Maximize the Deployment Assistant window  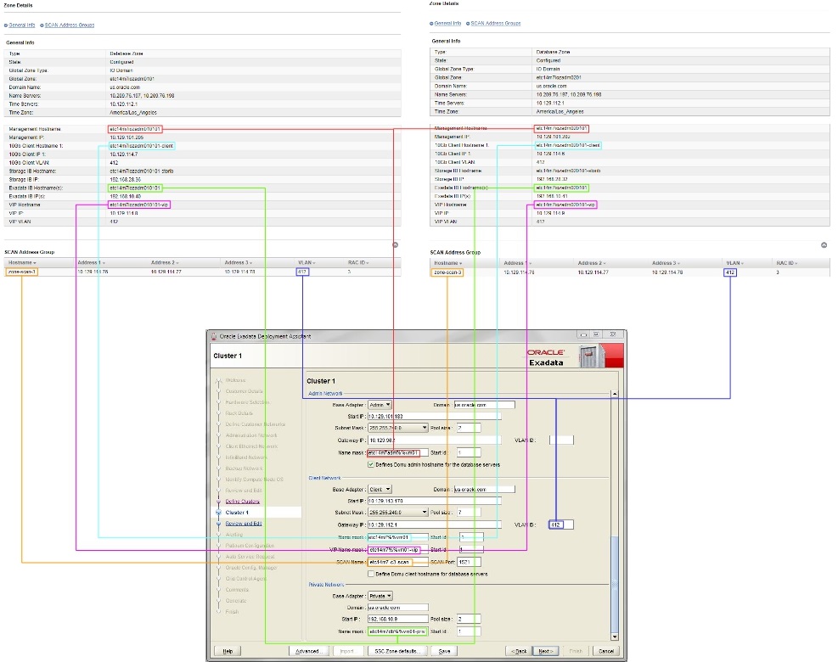click(596, 334)
